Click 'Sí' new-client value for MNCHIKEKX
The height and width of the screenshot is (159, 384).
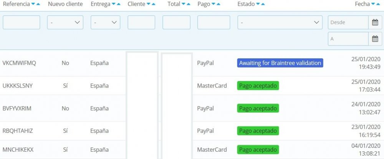point(65,150)
